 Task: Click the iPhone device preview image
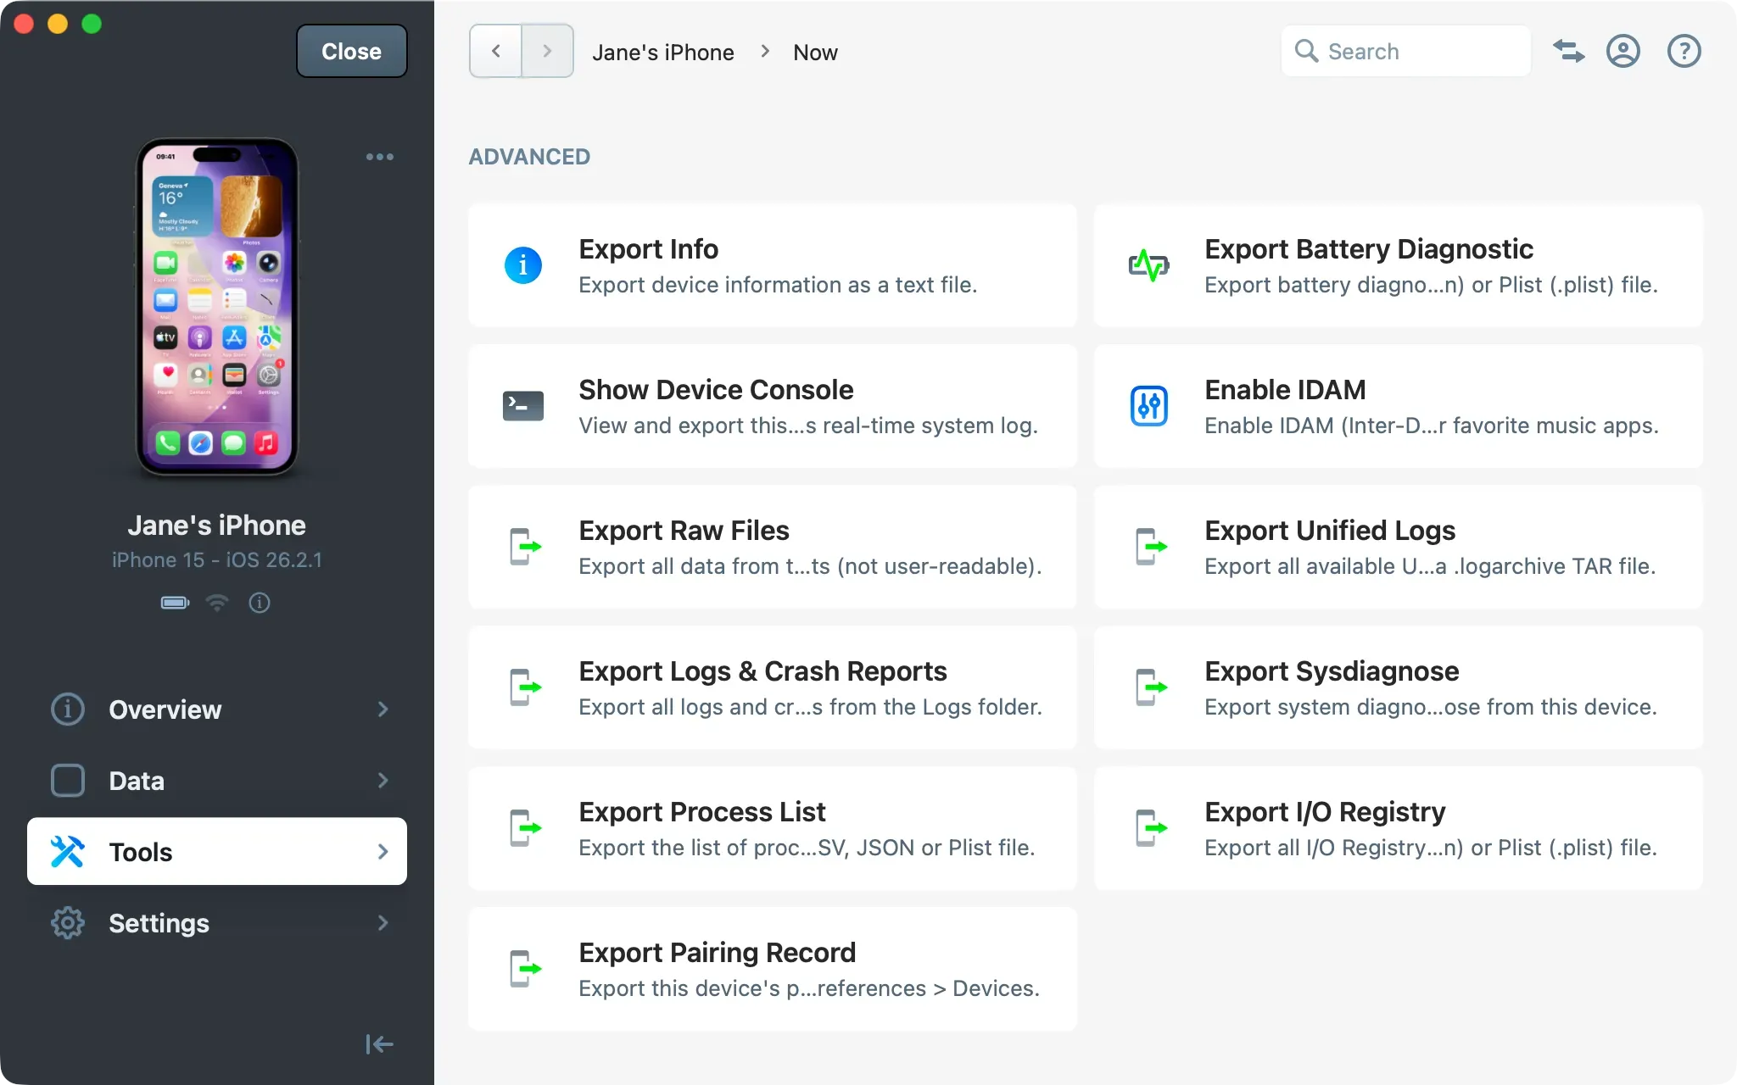coord(217,307)
